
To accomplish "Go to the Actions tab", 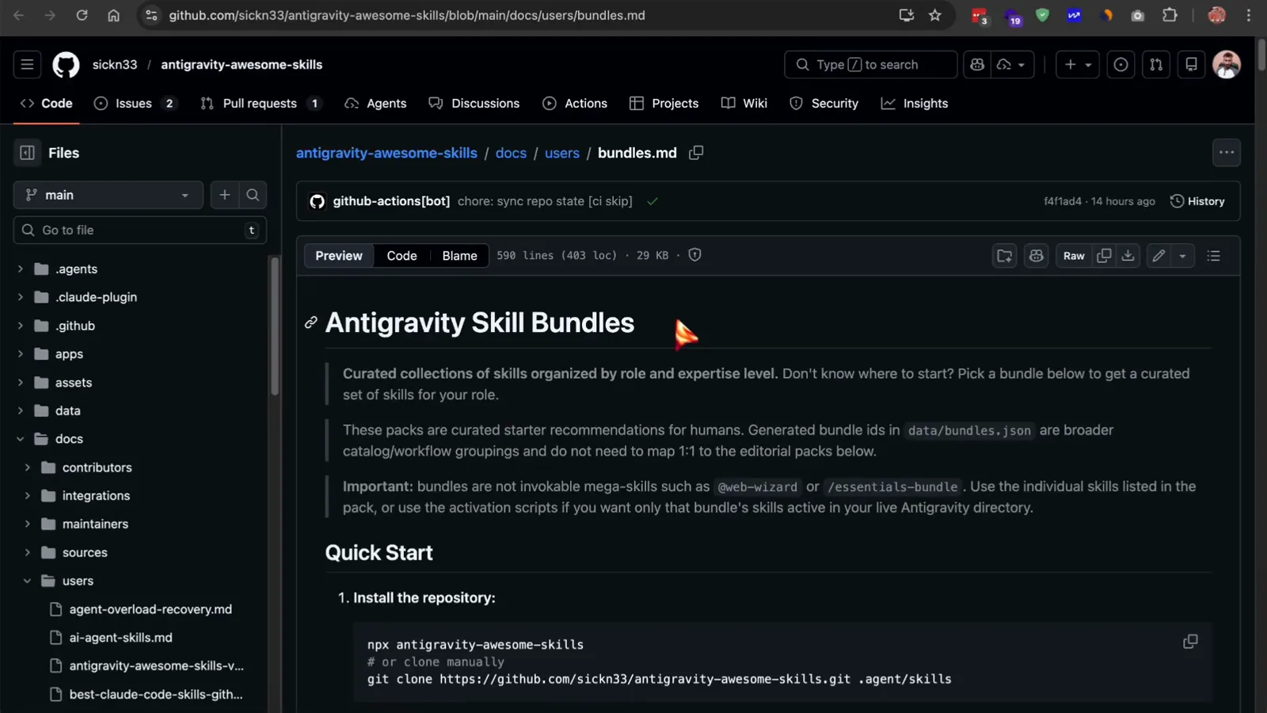I will [x=575, y=103].
